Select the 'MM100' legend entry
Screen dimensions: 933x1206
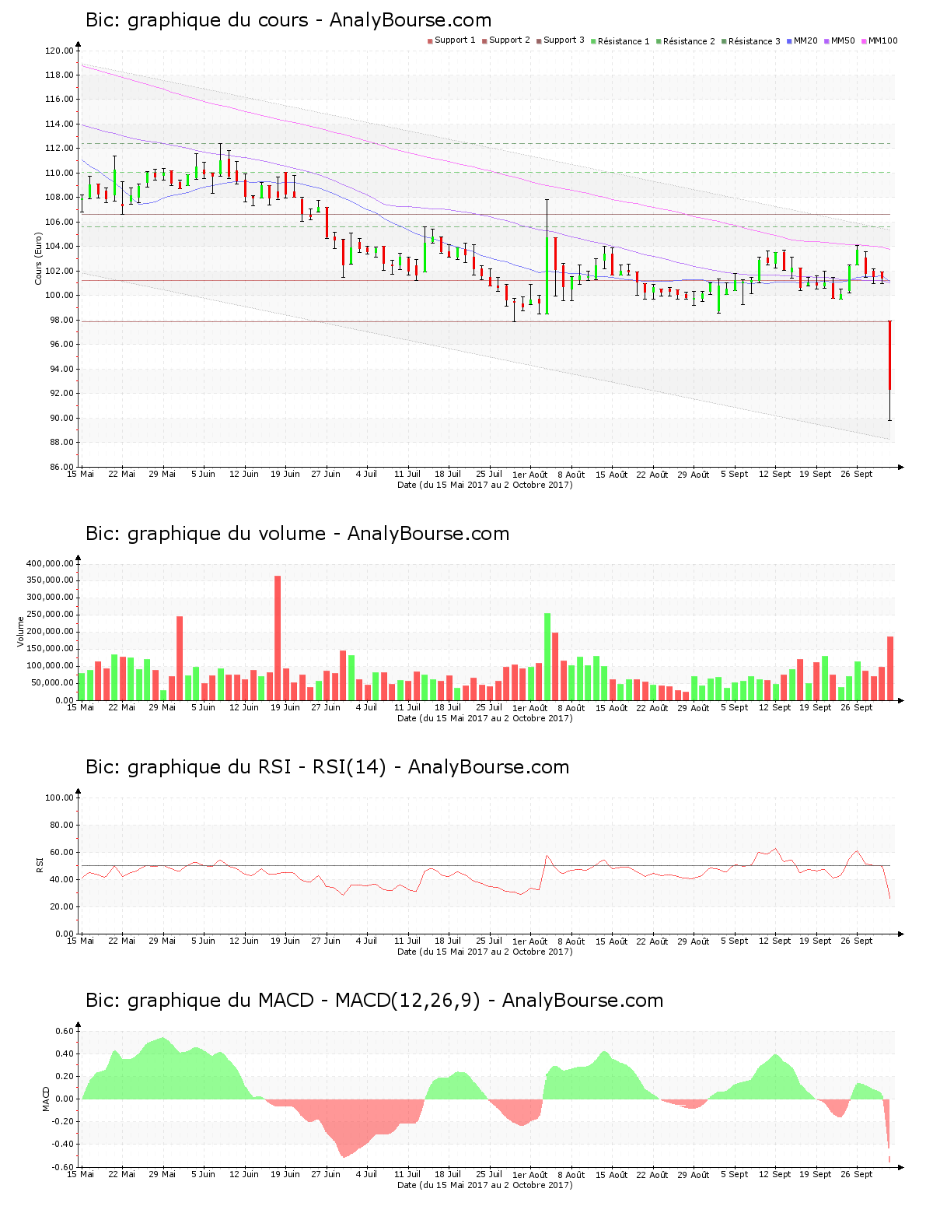(x=879, y=40)
